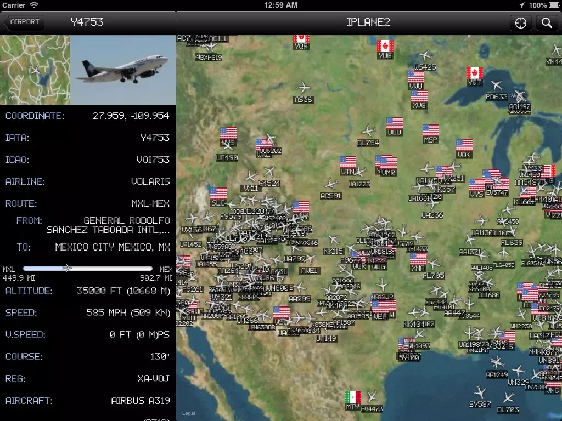Select the UA149 flight label
This screenshot has height=421, width=562.
[x=326, y=338]
